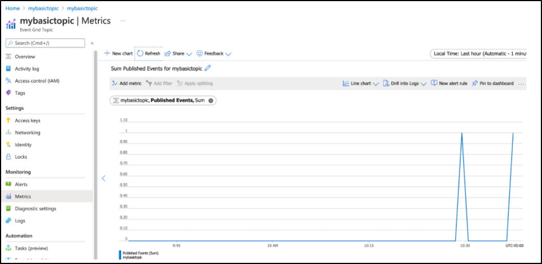Open chart more options ellipsis at toolbar end
Screen dimensions: 542x264
pos(521,84)
